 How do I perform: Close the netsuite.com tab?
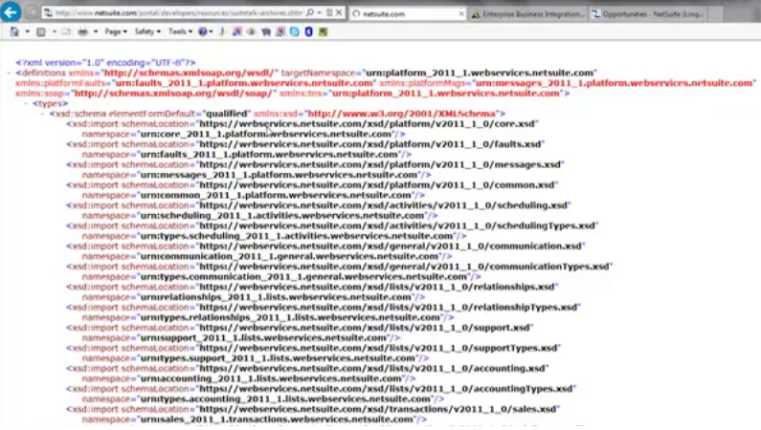point(461,13)
